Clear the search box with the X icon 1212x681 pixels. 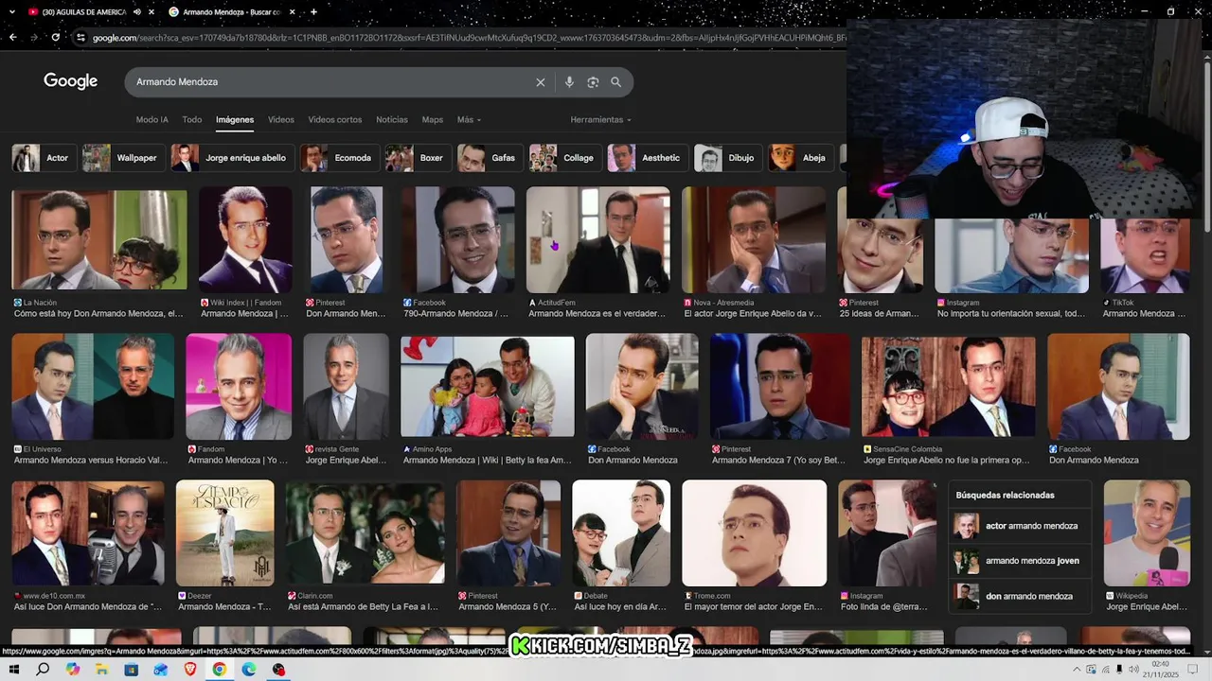[541, 82]
